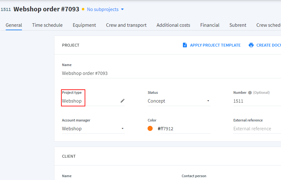The image size is (281, 180).
Task: Click the yellow status dot beside project title
Action: [x=83, y=9]
